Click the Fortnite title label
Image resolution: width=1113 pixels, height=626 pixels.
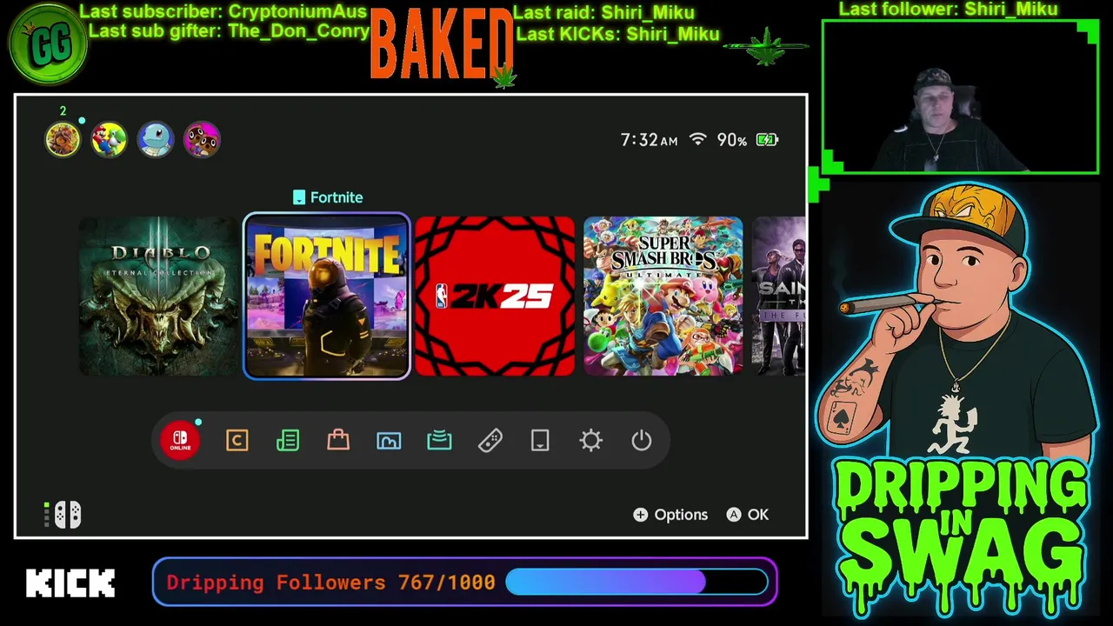click(x=337, y=197)
